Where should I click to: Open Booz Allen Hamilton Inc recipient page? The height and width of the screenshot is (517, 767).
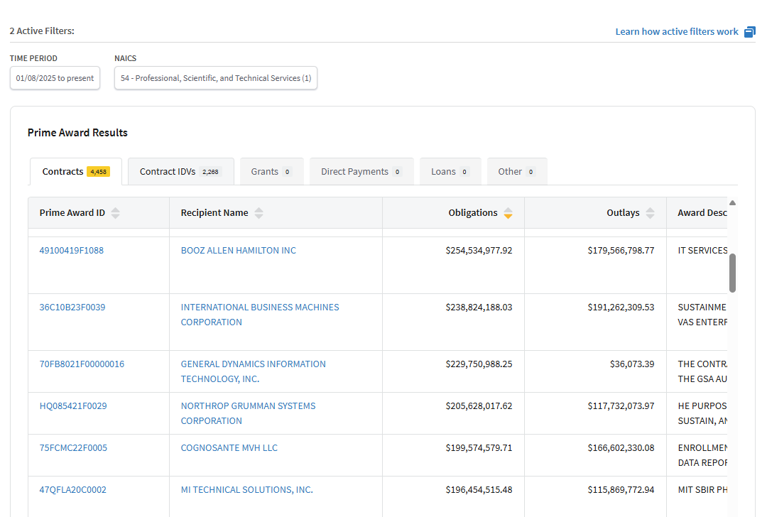[238, 251]
